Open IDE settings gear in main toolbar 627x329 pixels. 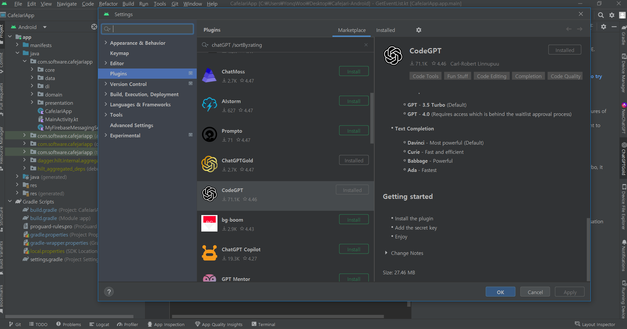click(x=612, y=15)
